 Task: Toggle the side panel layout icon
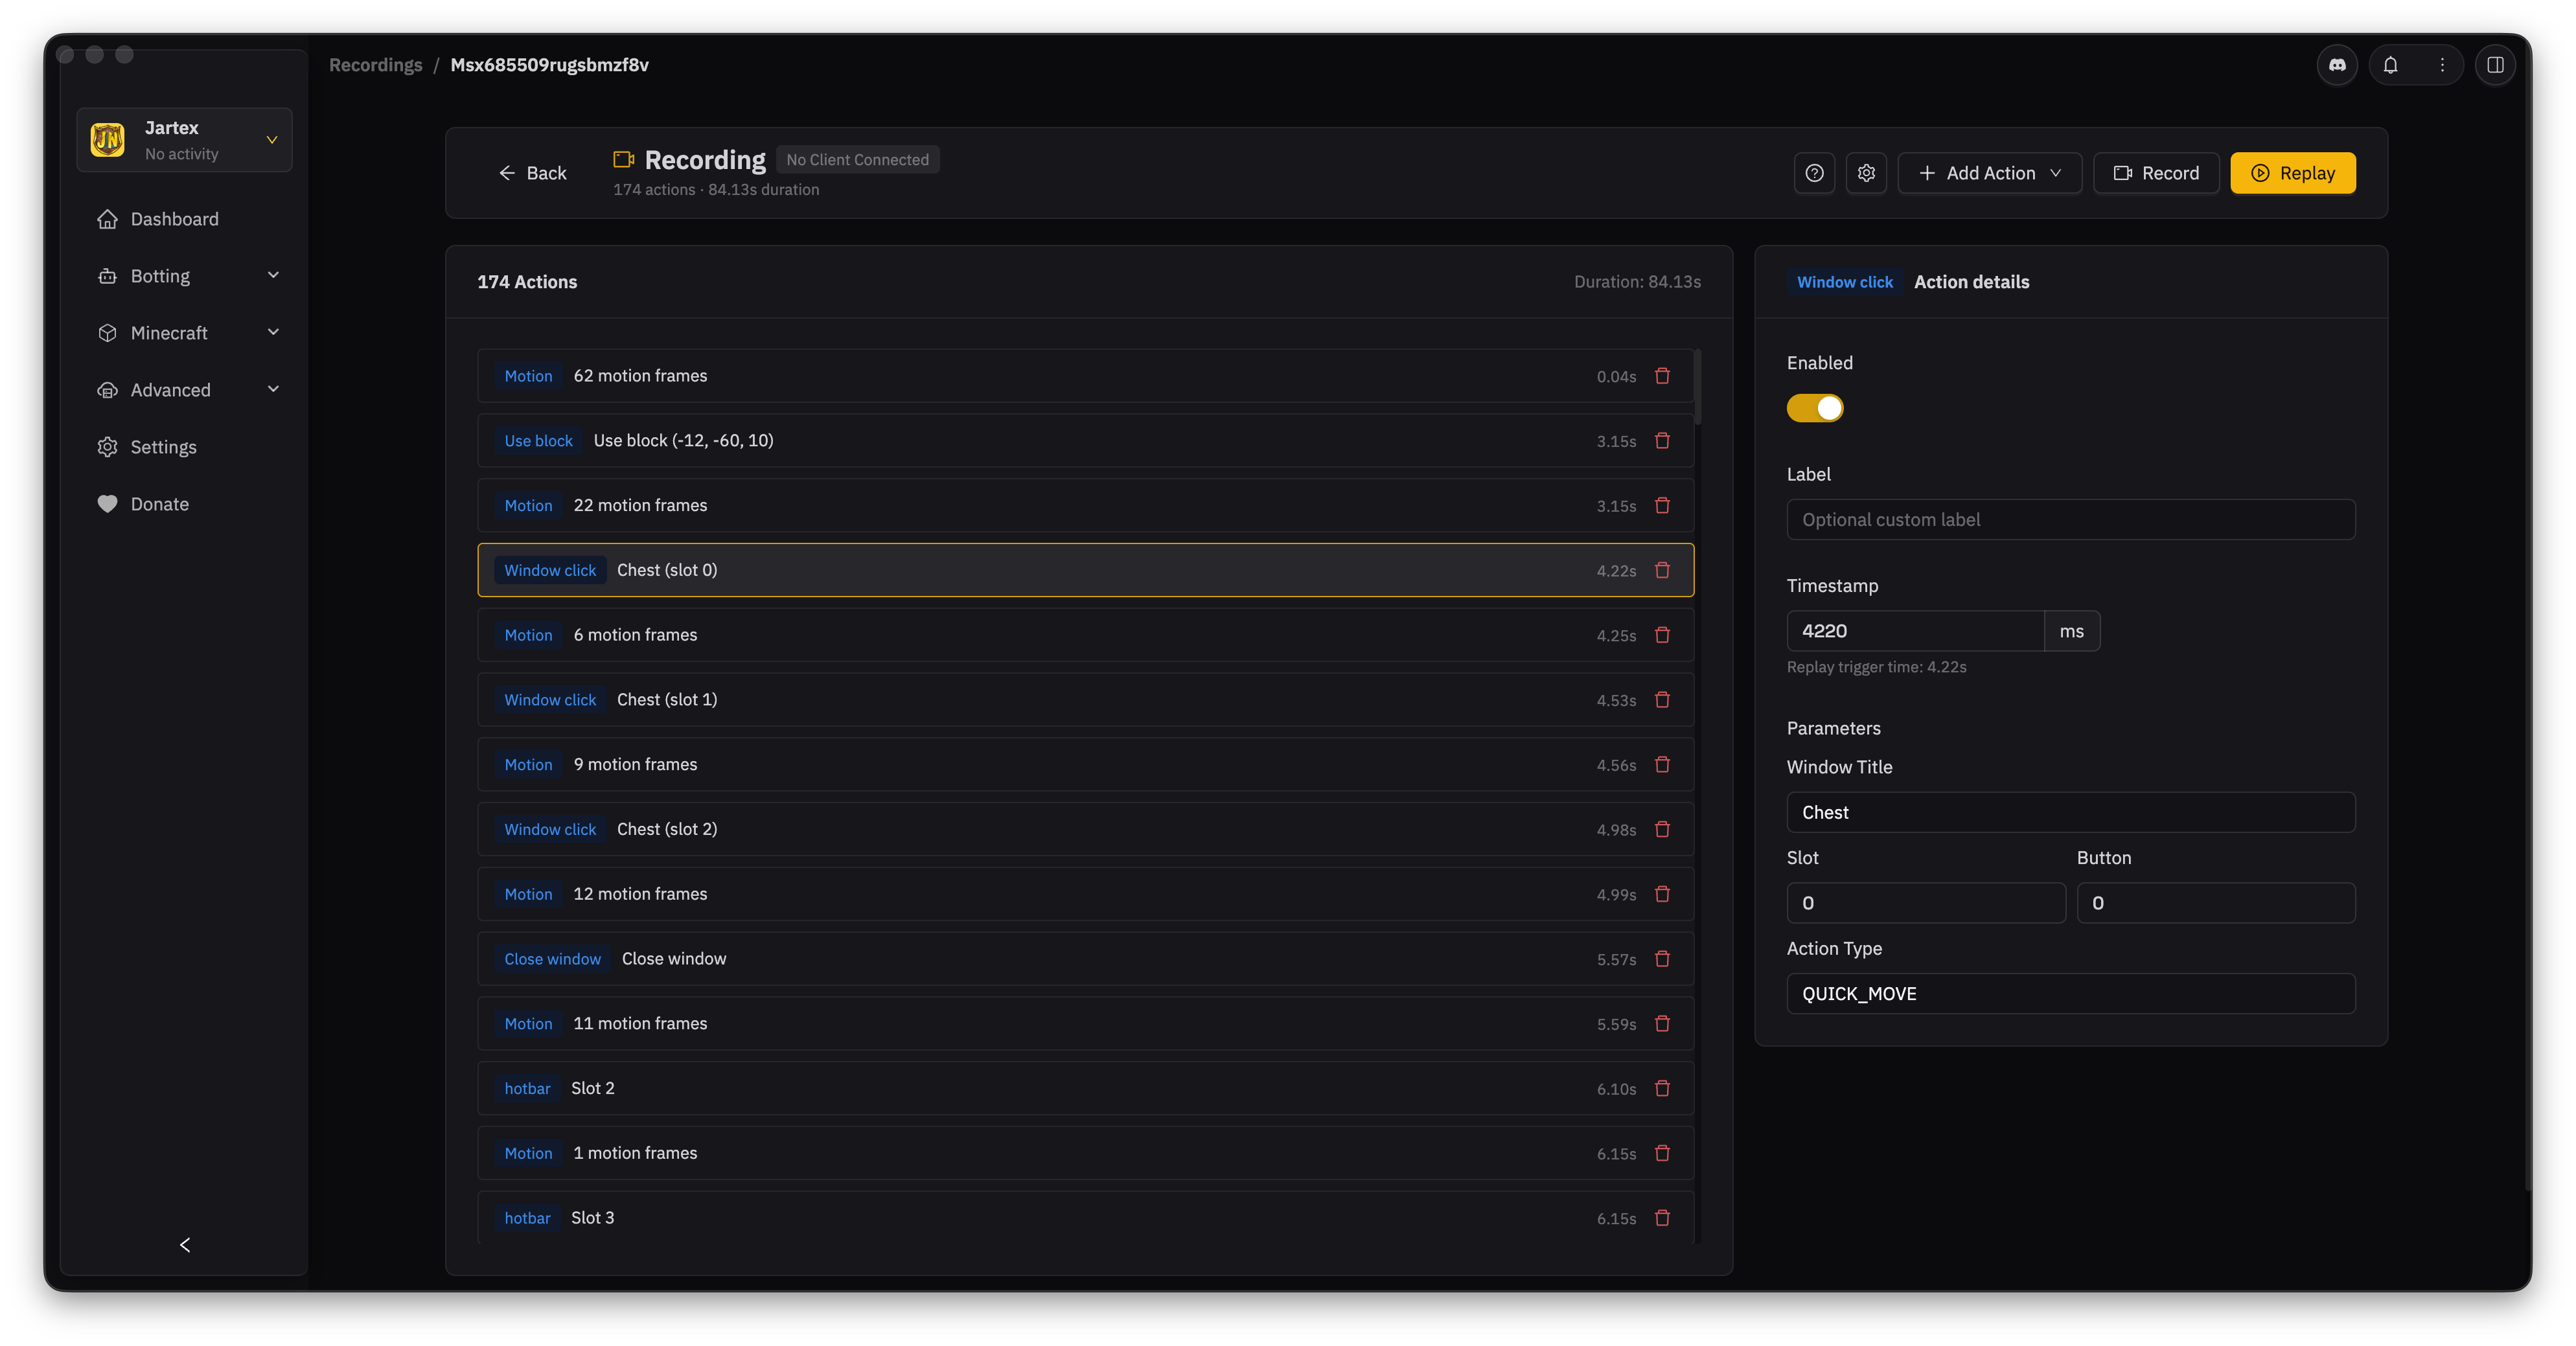point(2495,65)
